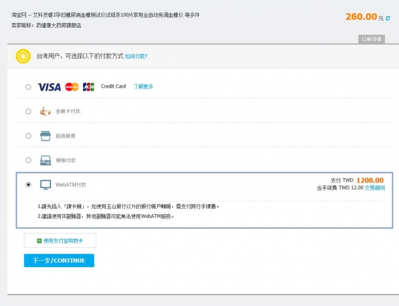Click the yellow flower badge icon
This screenshot has height=306, width=399.
click(x=23, y=56)
